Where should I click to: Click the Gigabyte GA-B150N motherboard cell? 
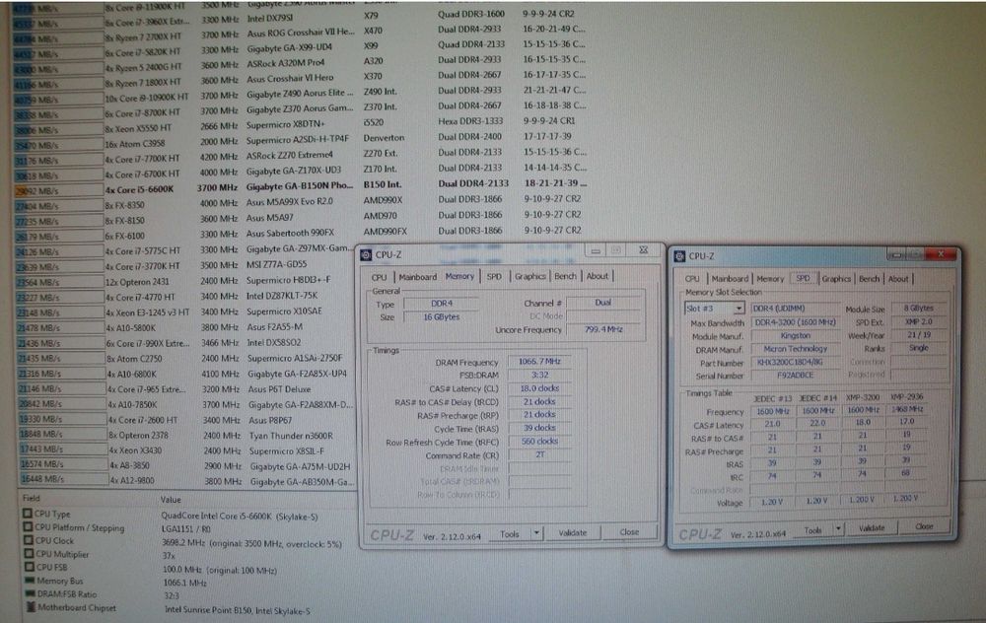point(300,186)
